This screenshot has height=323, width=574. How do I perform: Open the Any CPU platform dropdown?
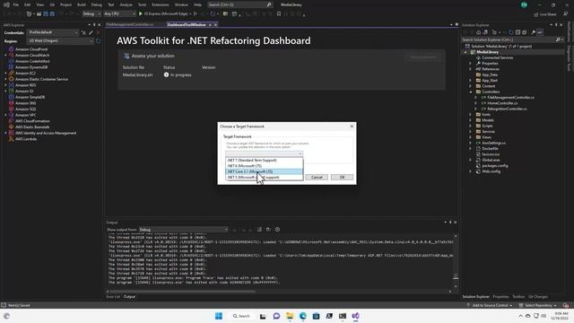119,14
